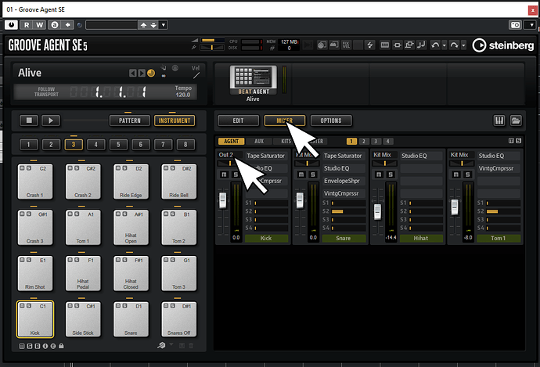Open the Out 2 output selector on Kick
Screen dimensions: 540x367
[x=230, y=155]
